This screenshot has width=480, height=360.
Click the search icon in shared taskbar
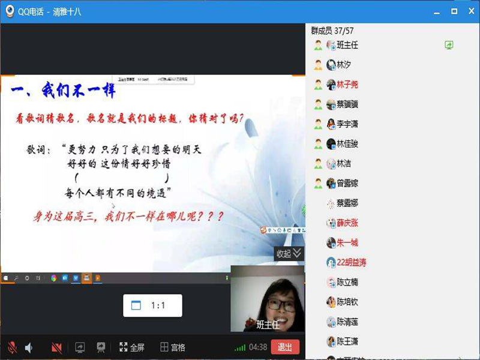(x=16, y=278)
